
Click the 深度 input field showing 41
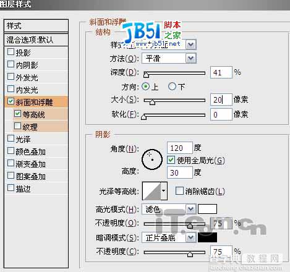tap(221, 72)
